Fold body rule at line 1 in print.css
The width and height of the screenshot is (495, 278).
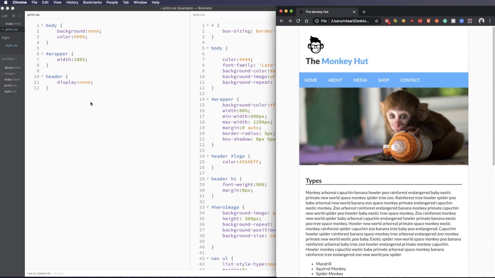(42, 25)
